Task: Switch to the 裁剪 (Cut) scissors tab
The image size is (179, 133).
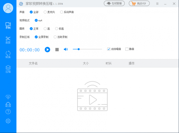Action: point(8,40)
